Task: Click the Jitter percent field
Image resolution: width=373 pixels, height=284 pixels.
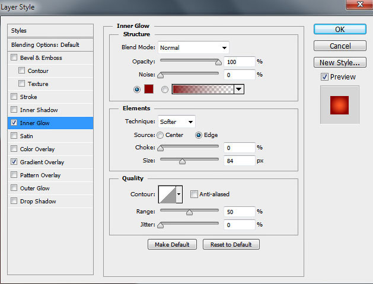Action: tap(240, 225)
